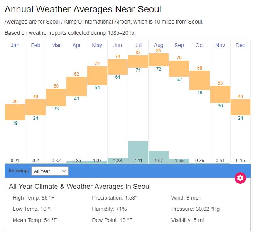Click the Dec month header

pyautogui.click(x=240, y=46)
